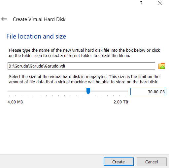169x168 pixels.
Task: Click the leftmost tick mark under the slider
Action: click(x=10, y=96)
